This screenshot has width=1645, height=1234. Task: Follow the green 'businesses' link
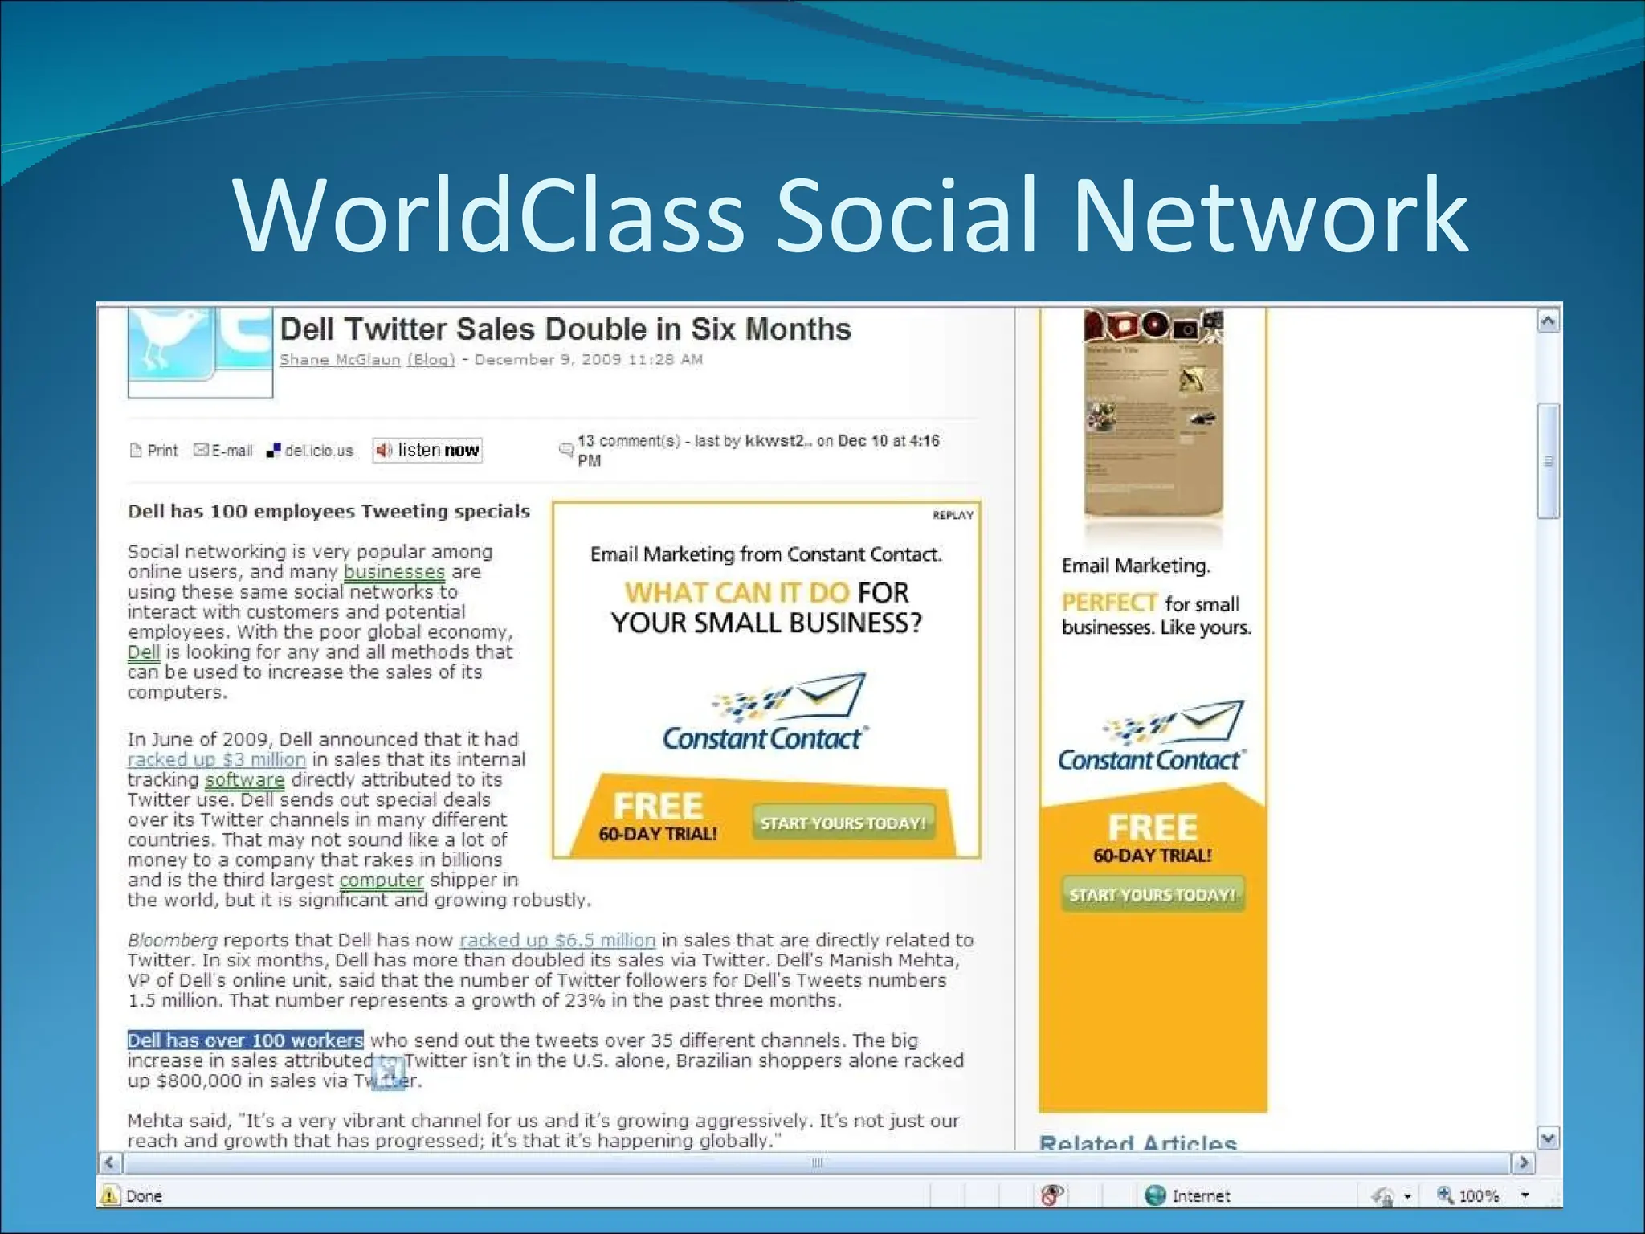click(x=394, y=572)
